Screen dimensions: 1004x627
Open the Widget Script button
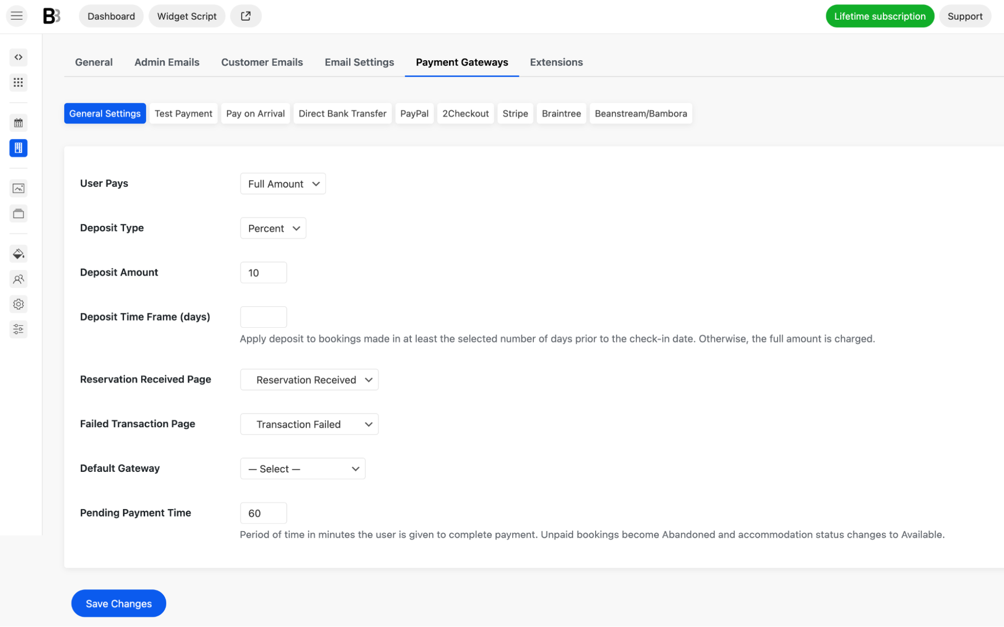187,16
